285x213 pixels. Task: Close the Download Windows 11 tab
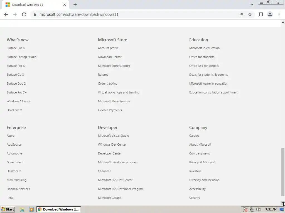pos(65,5)
